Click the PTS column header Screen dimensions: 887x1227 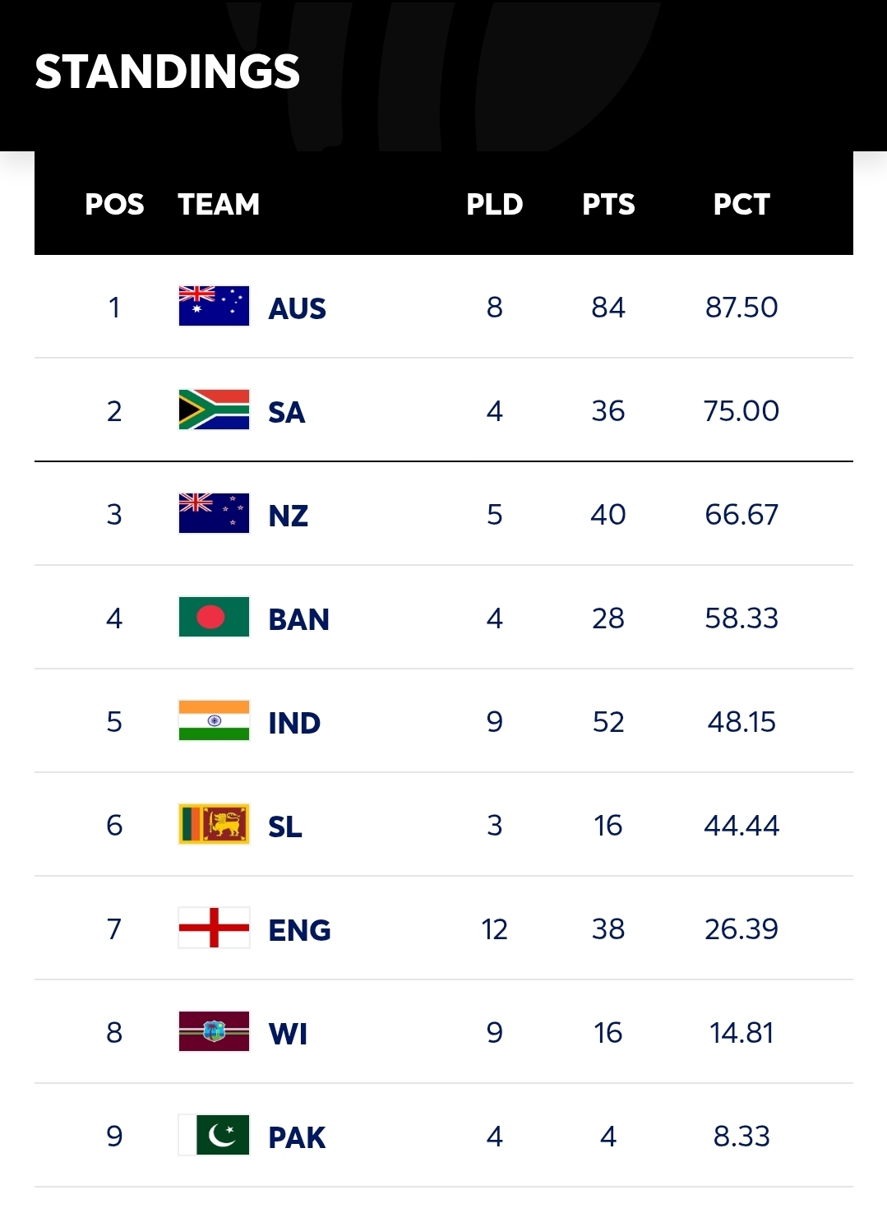pyautogui.click(x=608, y=204)
